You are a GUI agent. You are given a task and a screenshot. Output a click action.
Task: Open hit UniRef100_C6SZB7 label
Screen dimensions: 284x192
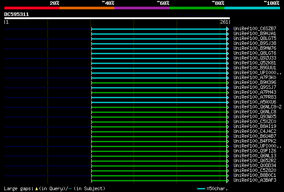(x=255, y=28)
